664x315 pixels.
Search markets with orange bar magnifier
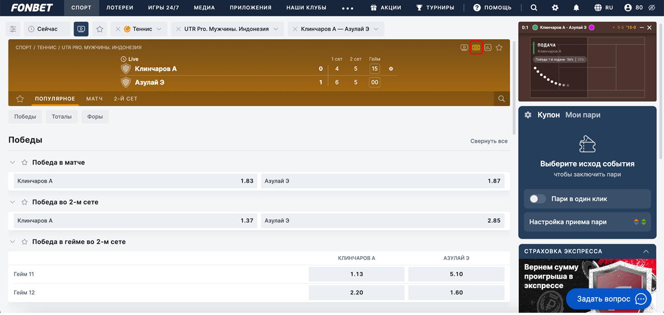[502, 99]
